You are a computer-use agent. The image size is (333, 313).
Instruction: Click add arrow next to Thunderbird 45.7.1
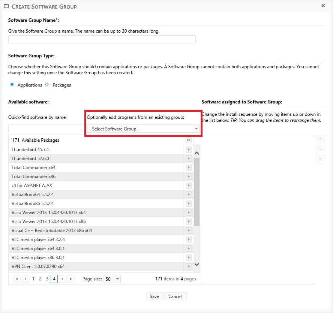pyautogui.click(x=189, y=150)
